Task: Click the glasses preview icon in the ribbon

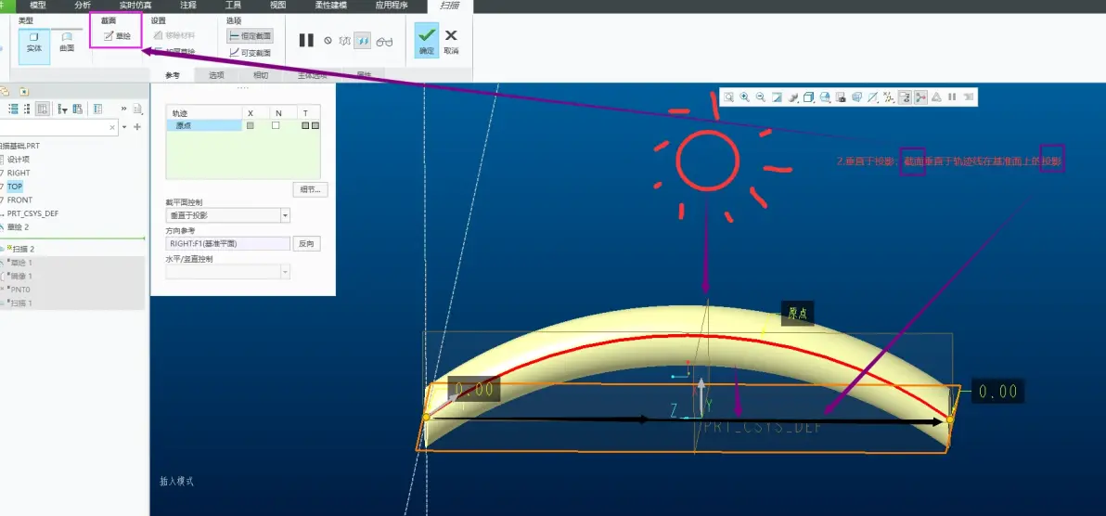Action: (384, 41)
